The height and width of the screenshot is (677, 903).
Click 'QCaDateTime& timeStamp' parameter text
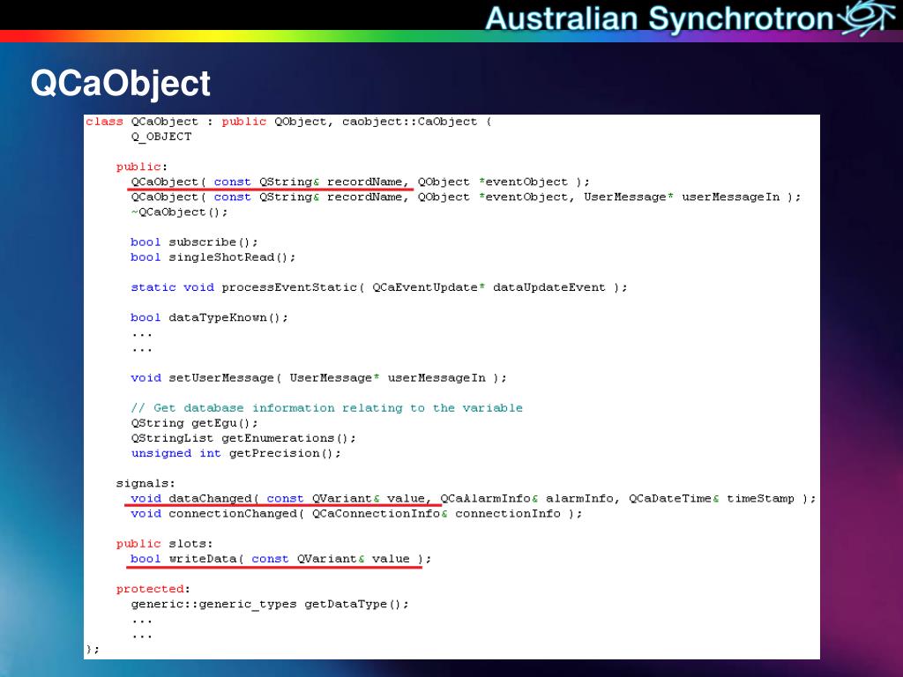(x=712, y=499)
